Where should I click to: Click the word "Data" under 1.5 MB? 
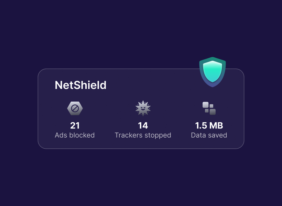[x=199, y=135]
